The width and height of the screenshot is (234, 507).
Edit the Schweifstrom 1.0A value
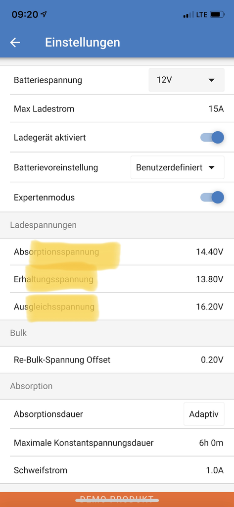coord(117,470)
